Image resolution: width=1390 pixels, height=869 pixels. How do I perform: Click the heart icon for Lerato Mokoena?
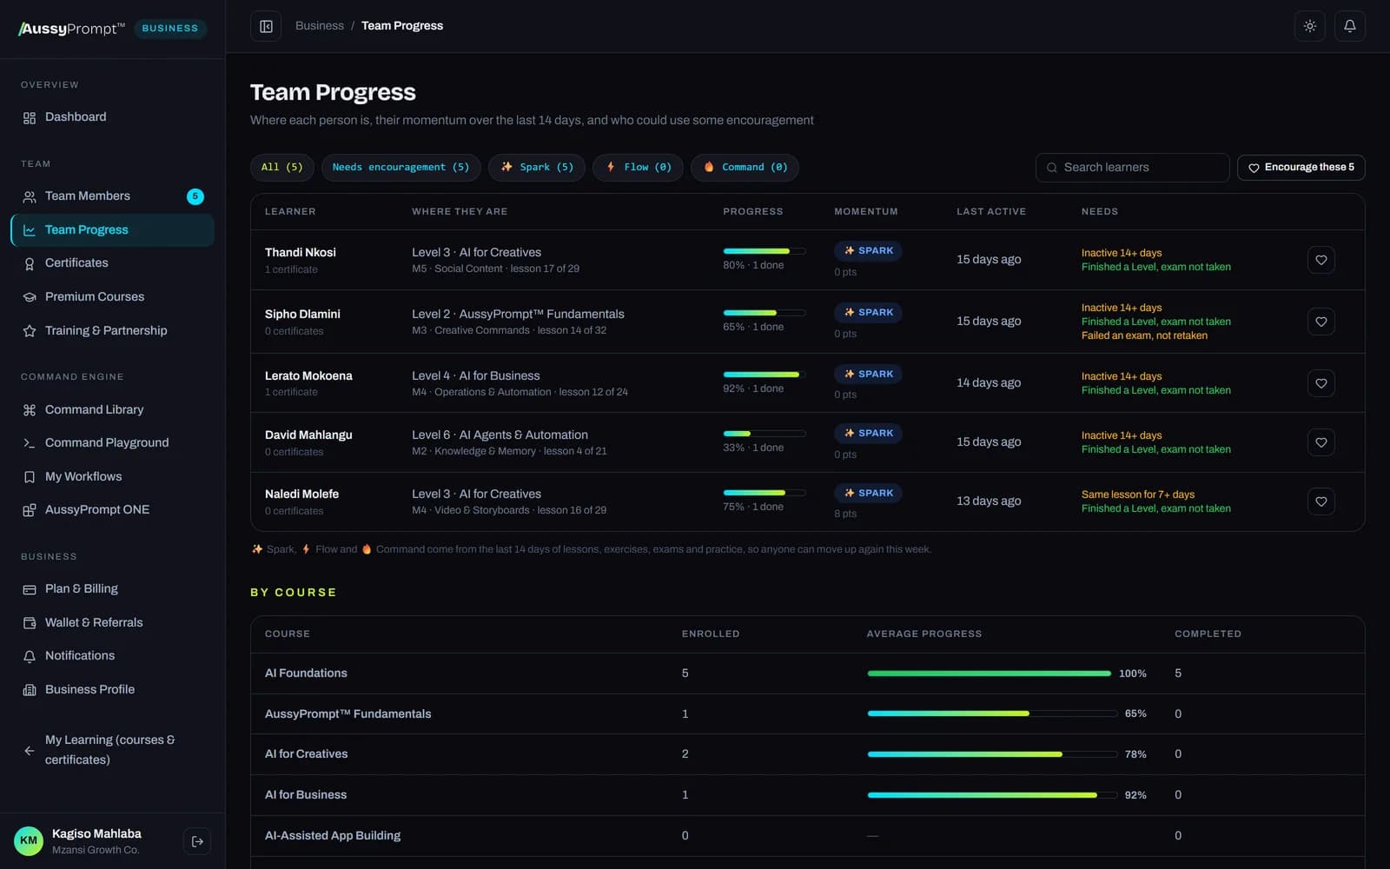[1320, 383]
